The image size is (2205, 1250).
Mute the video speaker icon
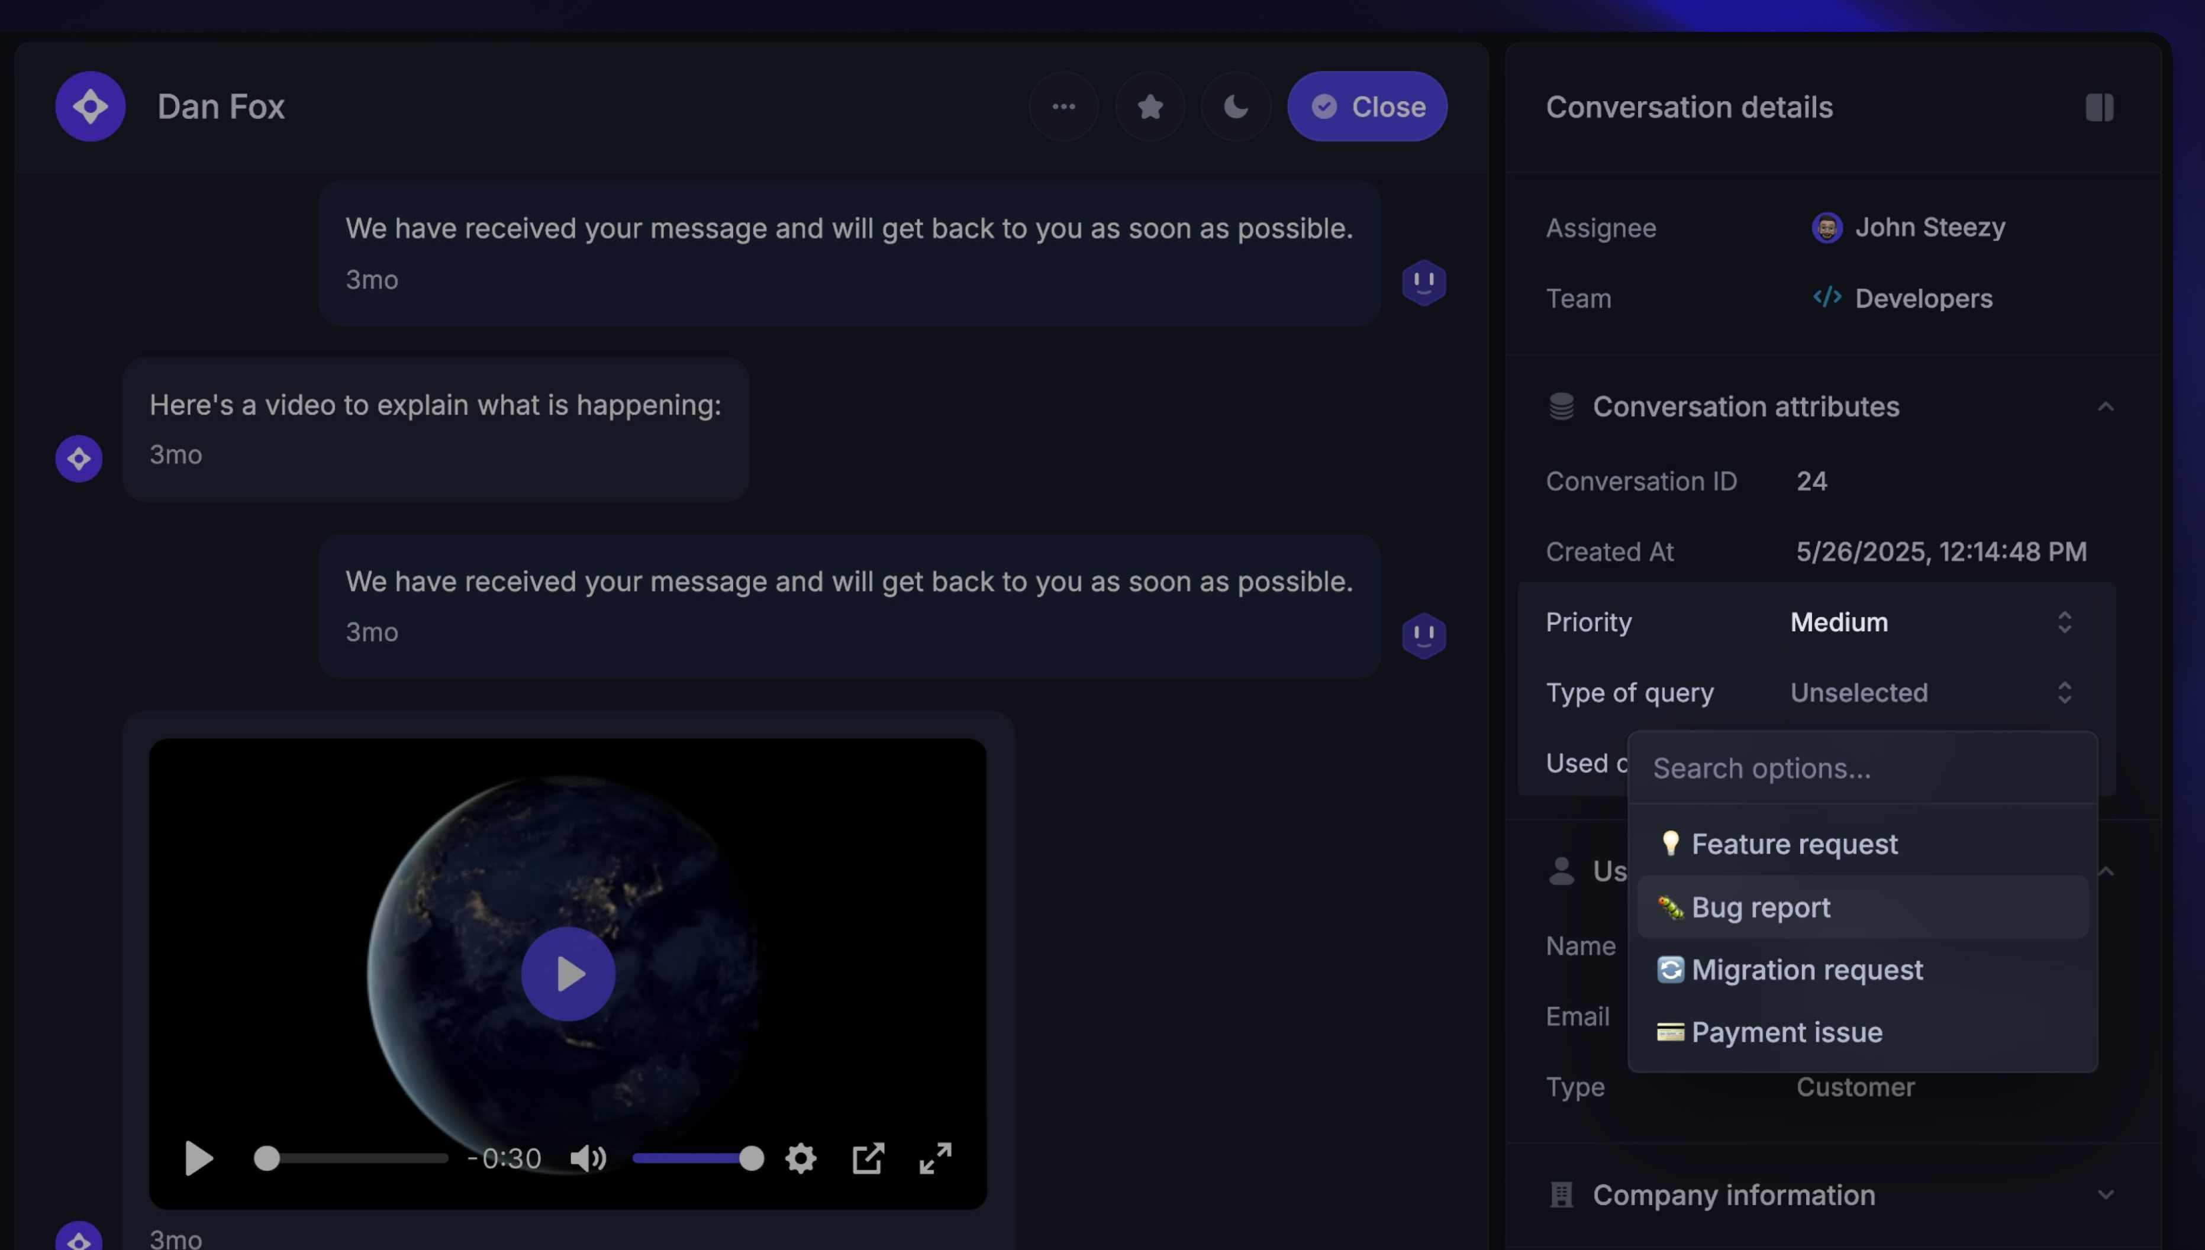click(x=588, y=1158)
